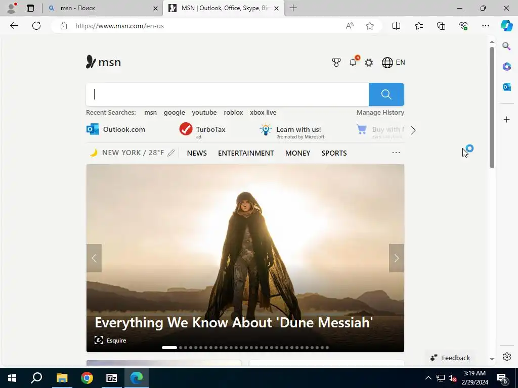View site information lock icon
Screen dimensions: 518x388
(x=64, y=26)
